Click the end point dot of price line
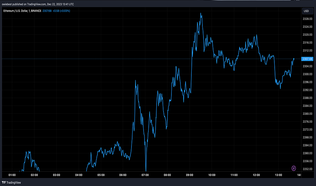The image size is (316, 186). [x=294, y=59]
